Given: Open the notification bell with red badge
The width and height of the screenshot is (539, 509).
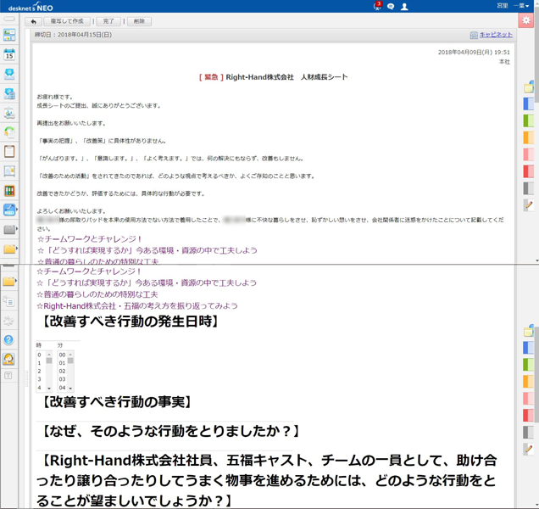Looking at the screenshot, I should (377, 6).
